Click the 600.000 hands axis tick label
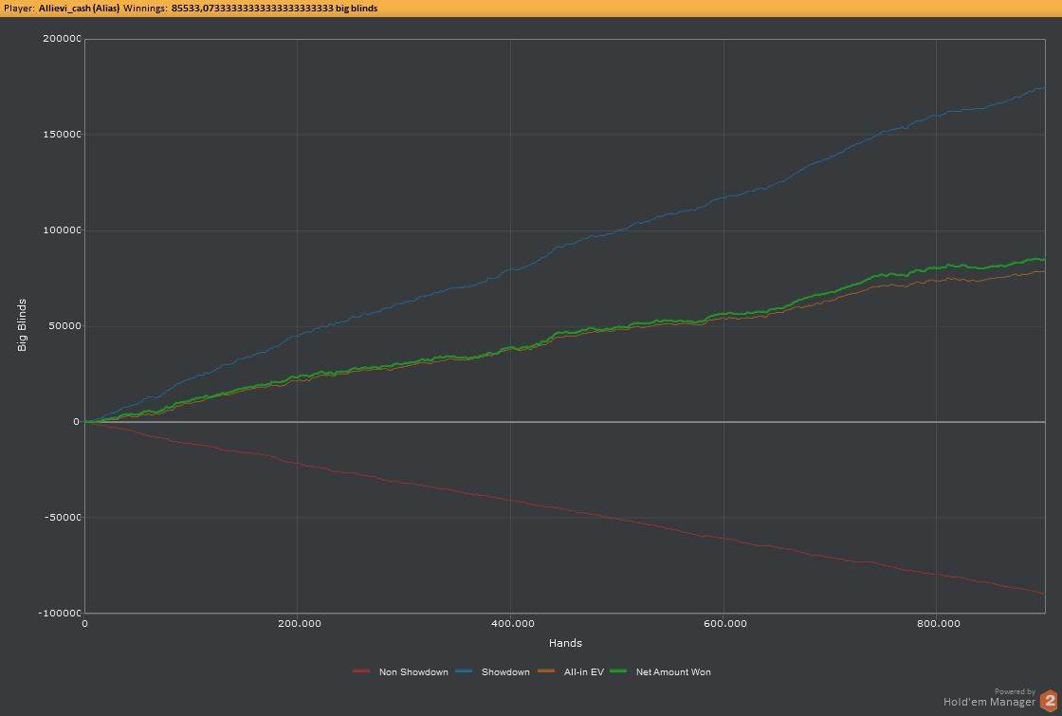Viewport: 1062px width, 716px height. (x=723, y=623)
